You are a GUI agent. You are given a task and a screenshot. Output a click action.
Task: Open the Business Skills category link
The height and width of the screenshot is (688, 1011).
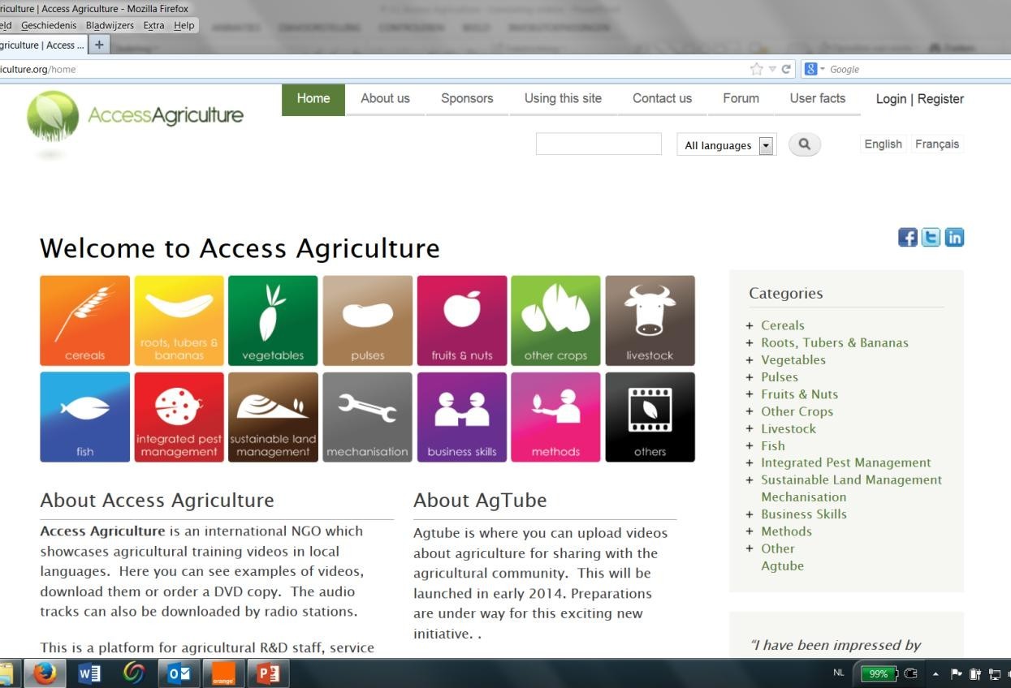point(803,514)
